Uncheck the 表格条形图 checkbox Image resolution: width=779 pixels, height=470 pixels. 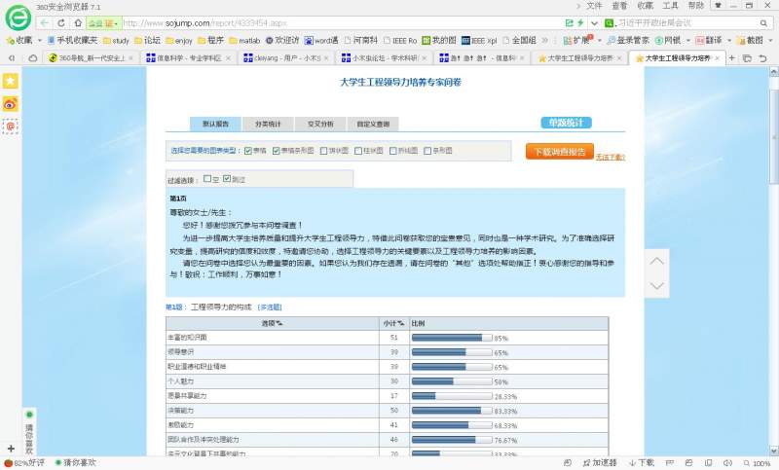(x=277, y=151)
